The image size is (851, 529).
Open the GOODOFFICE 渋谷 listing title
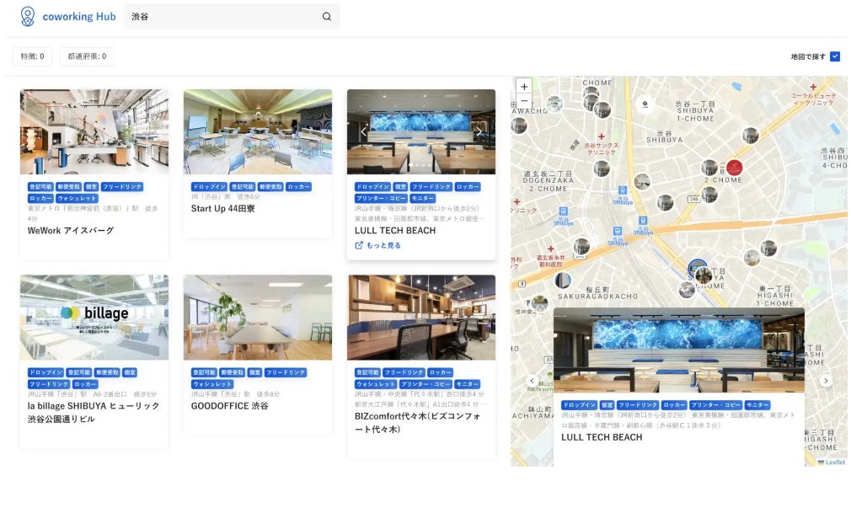pyautogui.click(x=229, y=406)
